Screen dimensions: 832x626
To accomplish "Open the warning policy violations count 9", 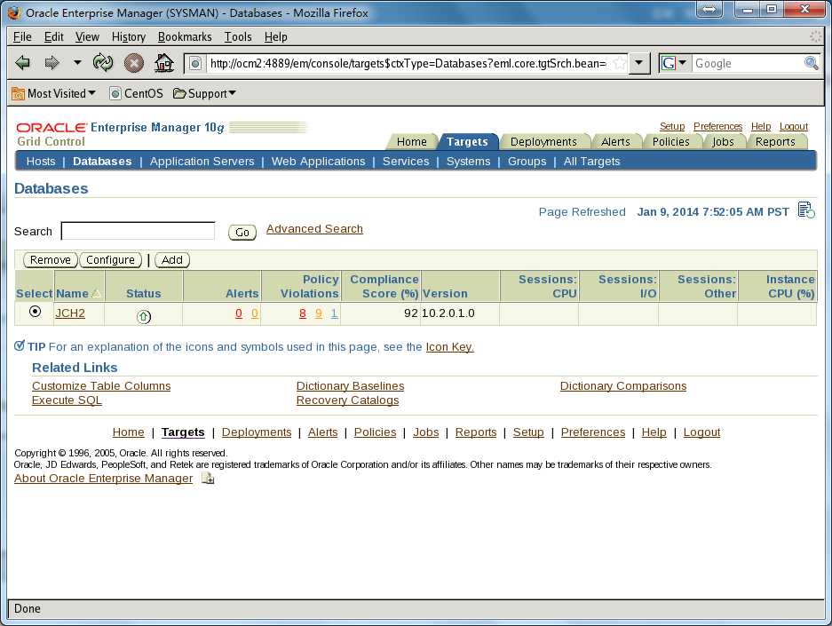I will [x=319, y=313].
